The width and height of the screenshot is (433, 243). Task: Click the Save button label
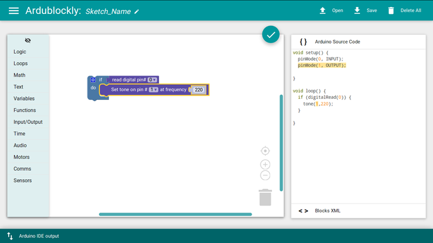(372, 11)
